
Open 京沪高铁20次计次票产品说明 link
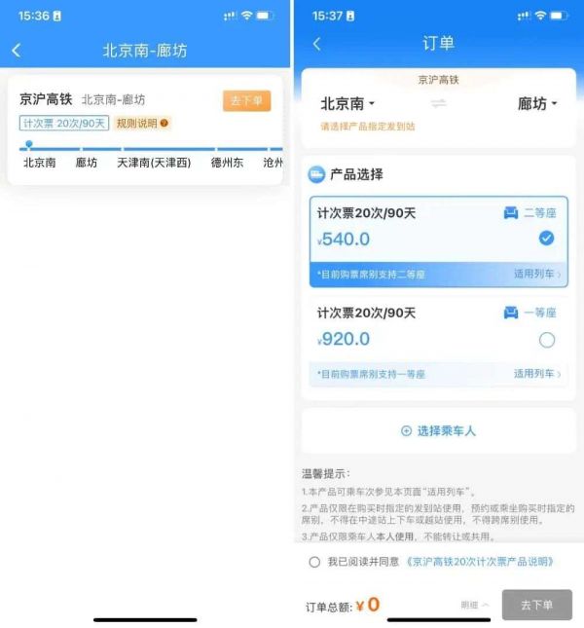pos(480,562)
